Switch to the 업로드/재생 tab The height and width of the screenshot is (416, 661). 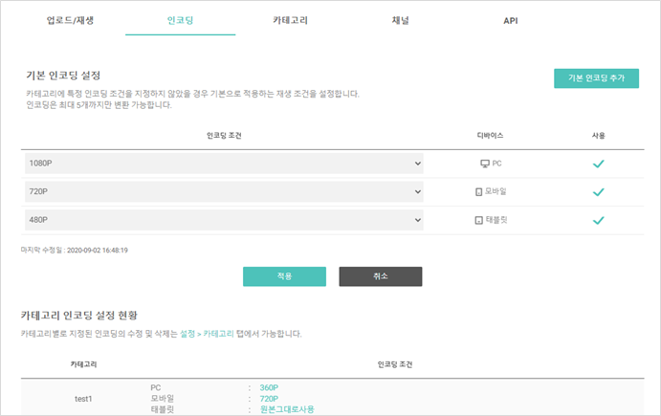[x=70, y=20]
